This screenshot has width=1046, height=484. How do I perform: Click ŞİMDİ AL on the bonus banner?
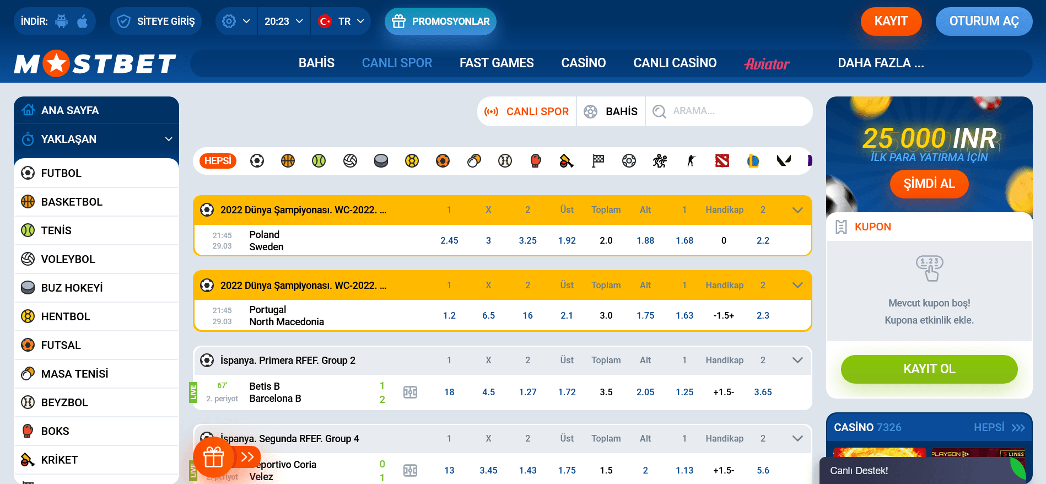pos(929,184)
